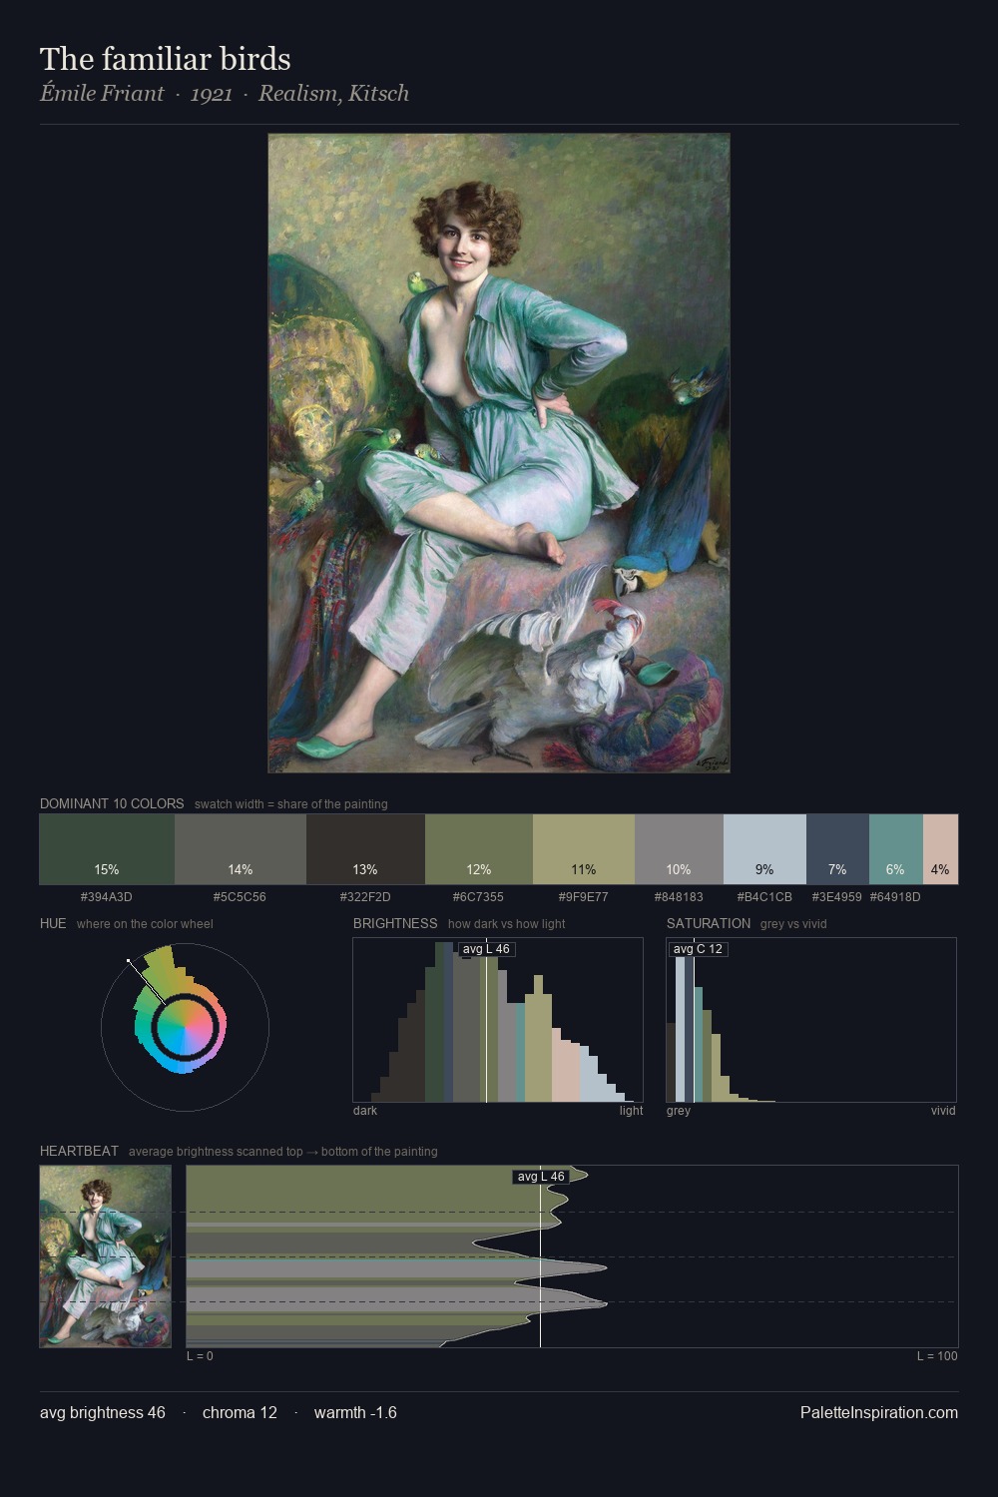Viewport: 998px width, 1497px height.
Task: Click the style 'Realism, Kitsch'
Action: click(x=334, y=94)
